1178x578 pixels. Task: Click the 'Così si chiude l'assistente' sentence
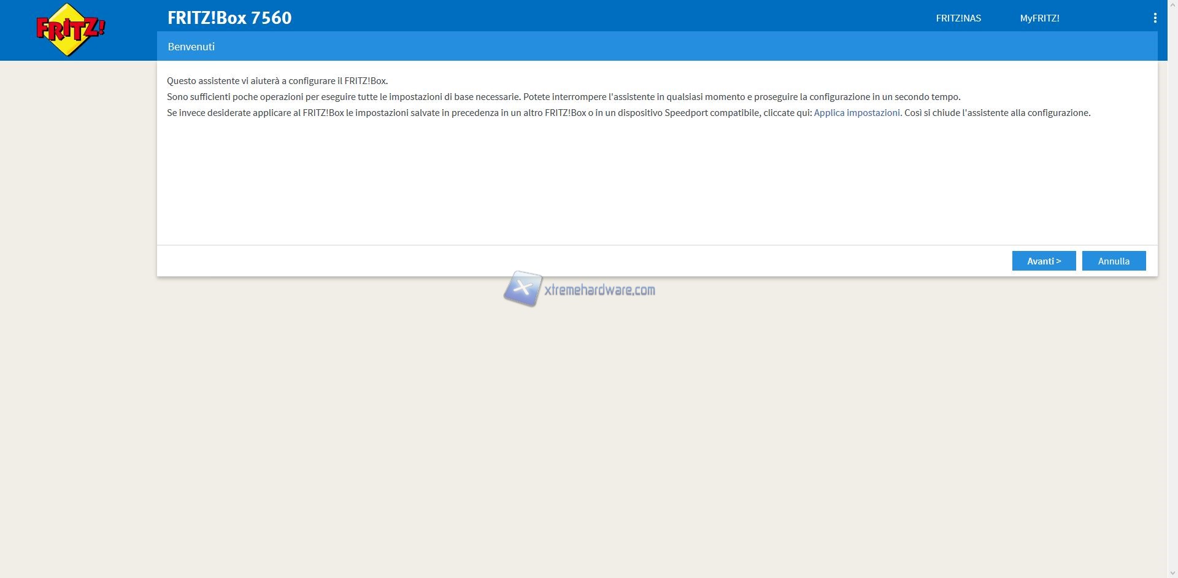(997, 113)
